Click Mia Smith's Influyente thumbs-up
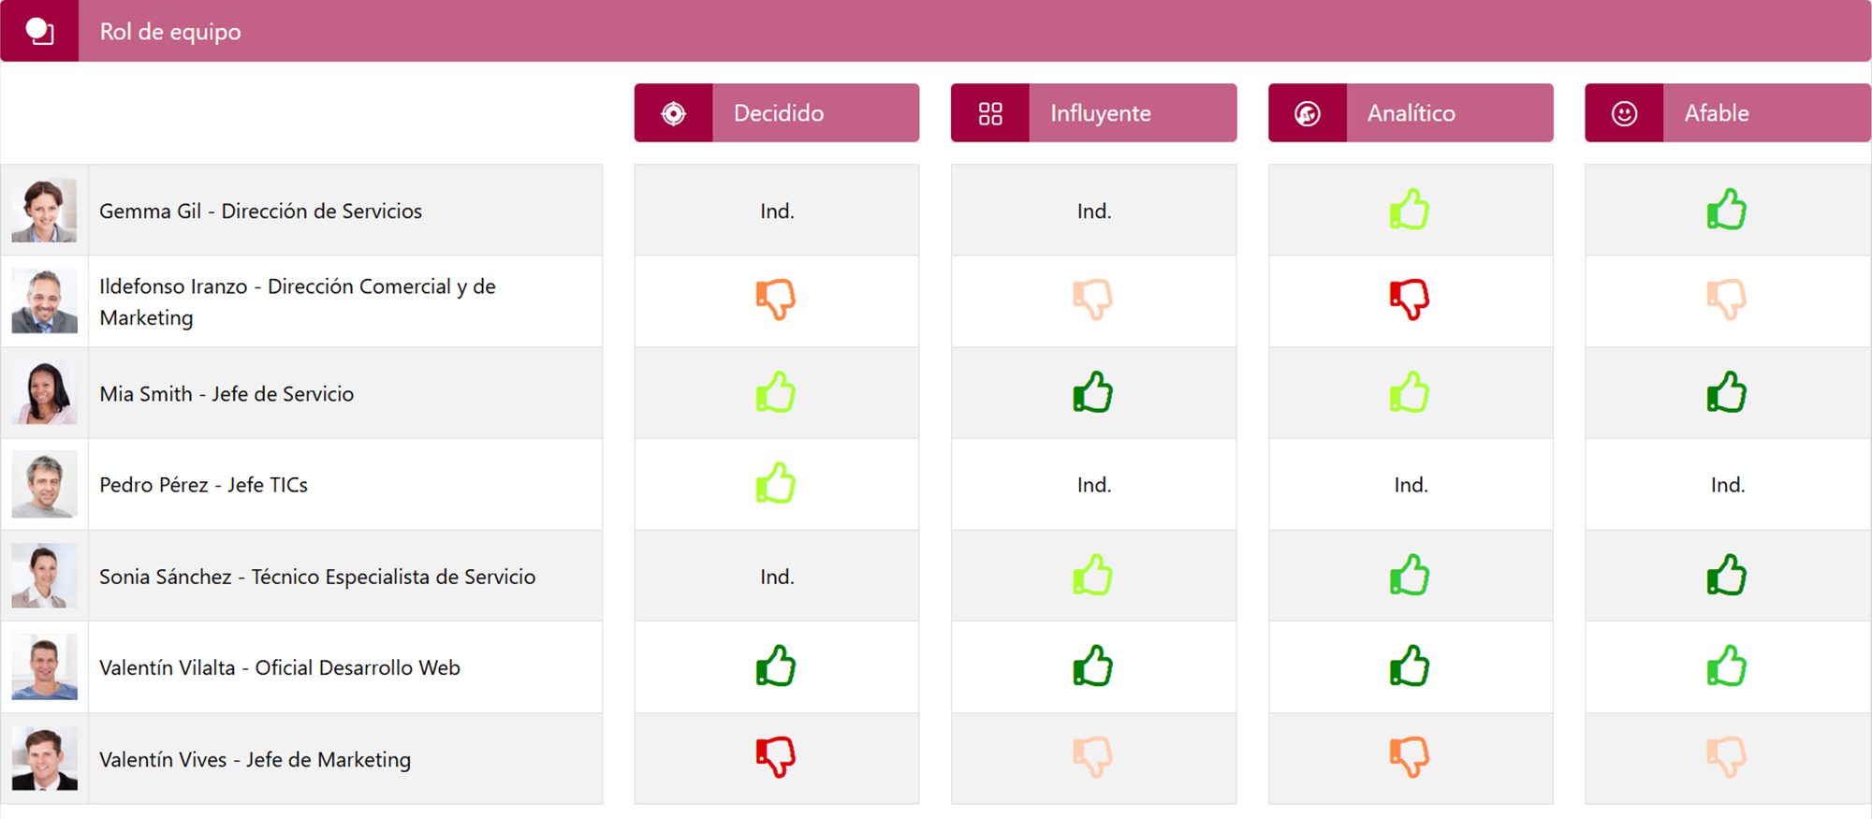 point(1092,392)
